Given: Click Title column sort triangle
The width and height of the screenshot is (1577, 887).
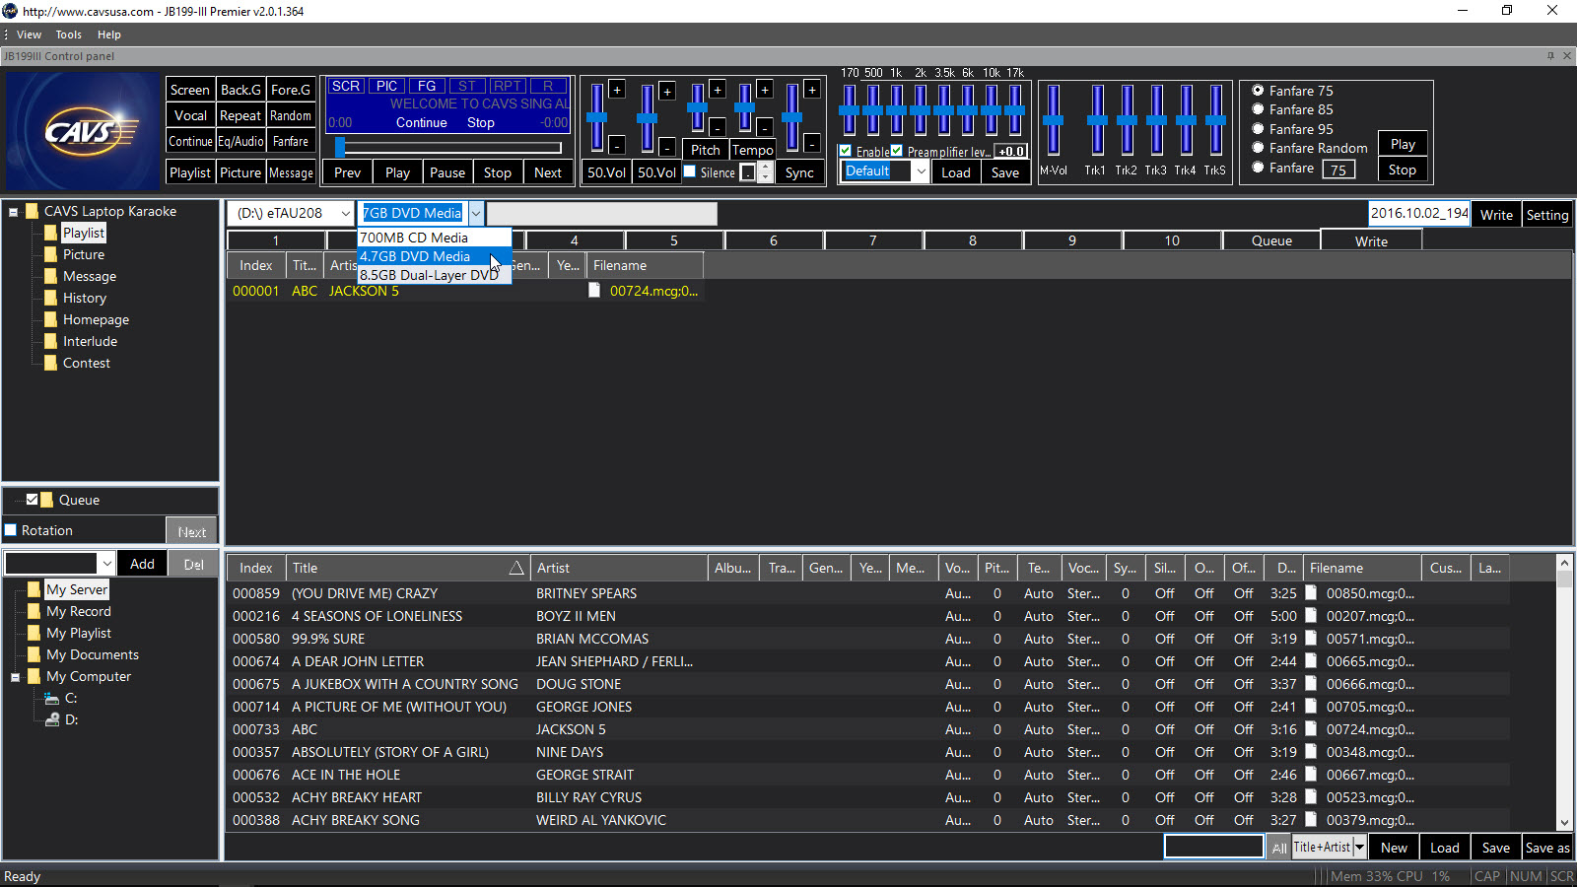Looking at the screenshot, I should coord(516,568).
